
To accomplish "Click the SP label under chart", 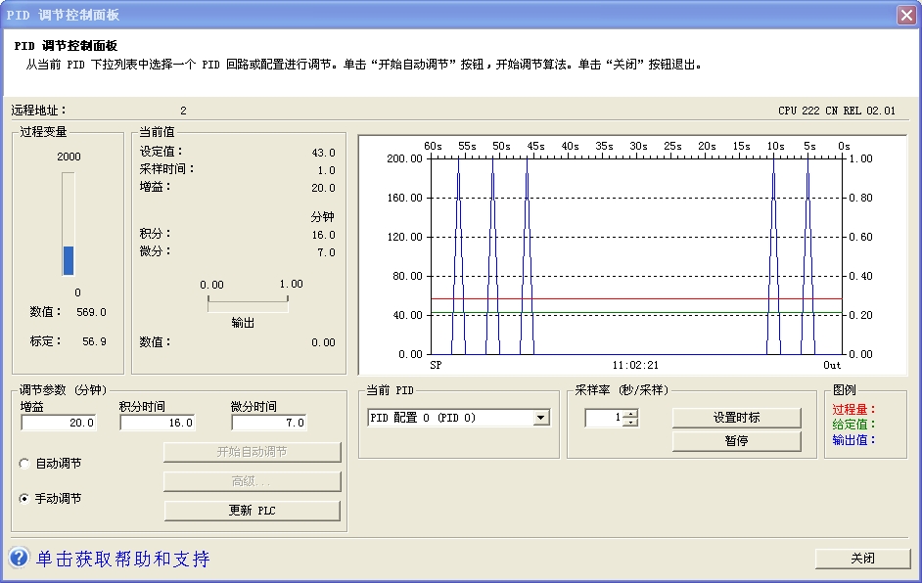I will point(436,365).
